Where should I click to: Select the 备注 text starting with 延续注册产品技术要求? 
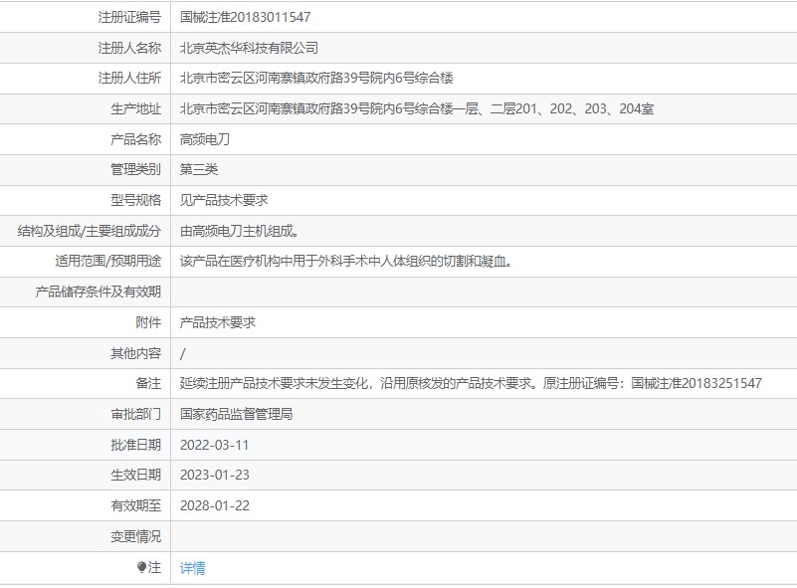pyautogui.click(x=471, y=383)
